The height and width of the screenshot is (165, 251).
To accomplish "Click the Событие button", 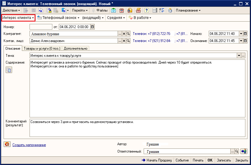I will point(182,160).
